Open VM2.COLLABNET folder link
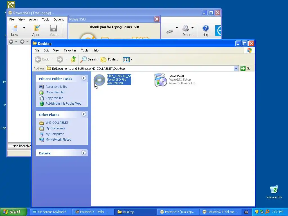The image size is (288, 216). coord(57,123)
